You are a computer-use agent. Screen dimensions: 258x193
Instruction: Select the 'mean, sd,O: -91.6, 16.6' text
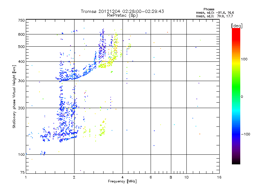tap(215, 13)
